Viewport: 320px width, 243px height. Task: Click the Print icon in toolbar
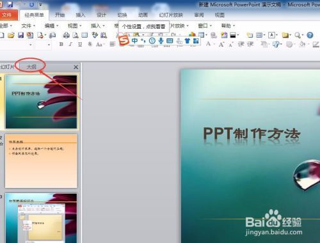tap(67, 35)
